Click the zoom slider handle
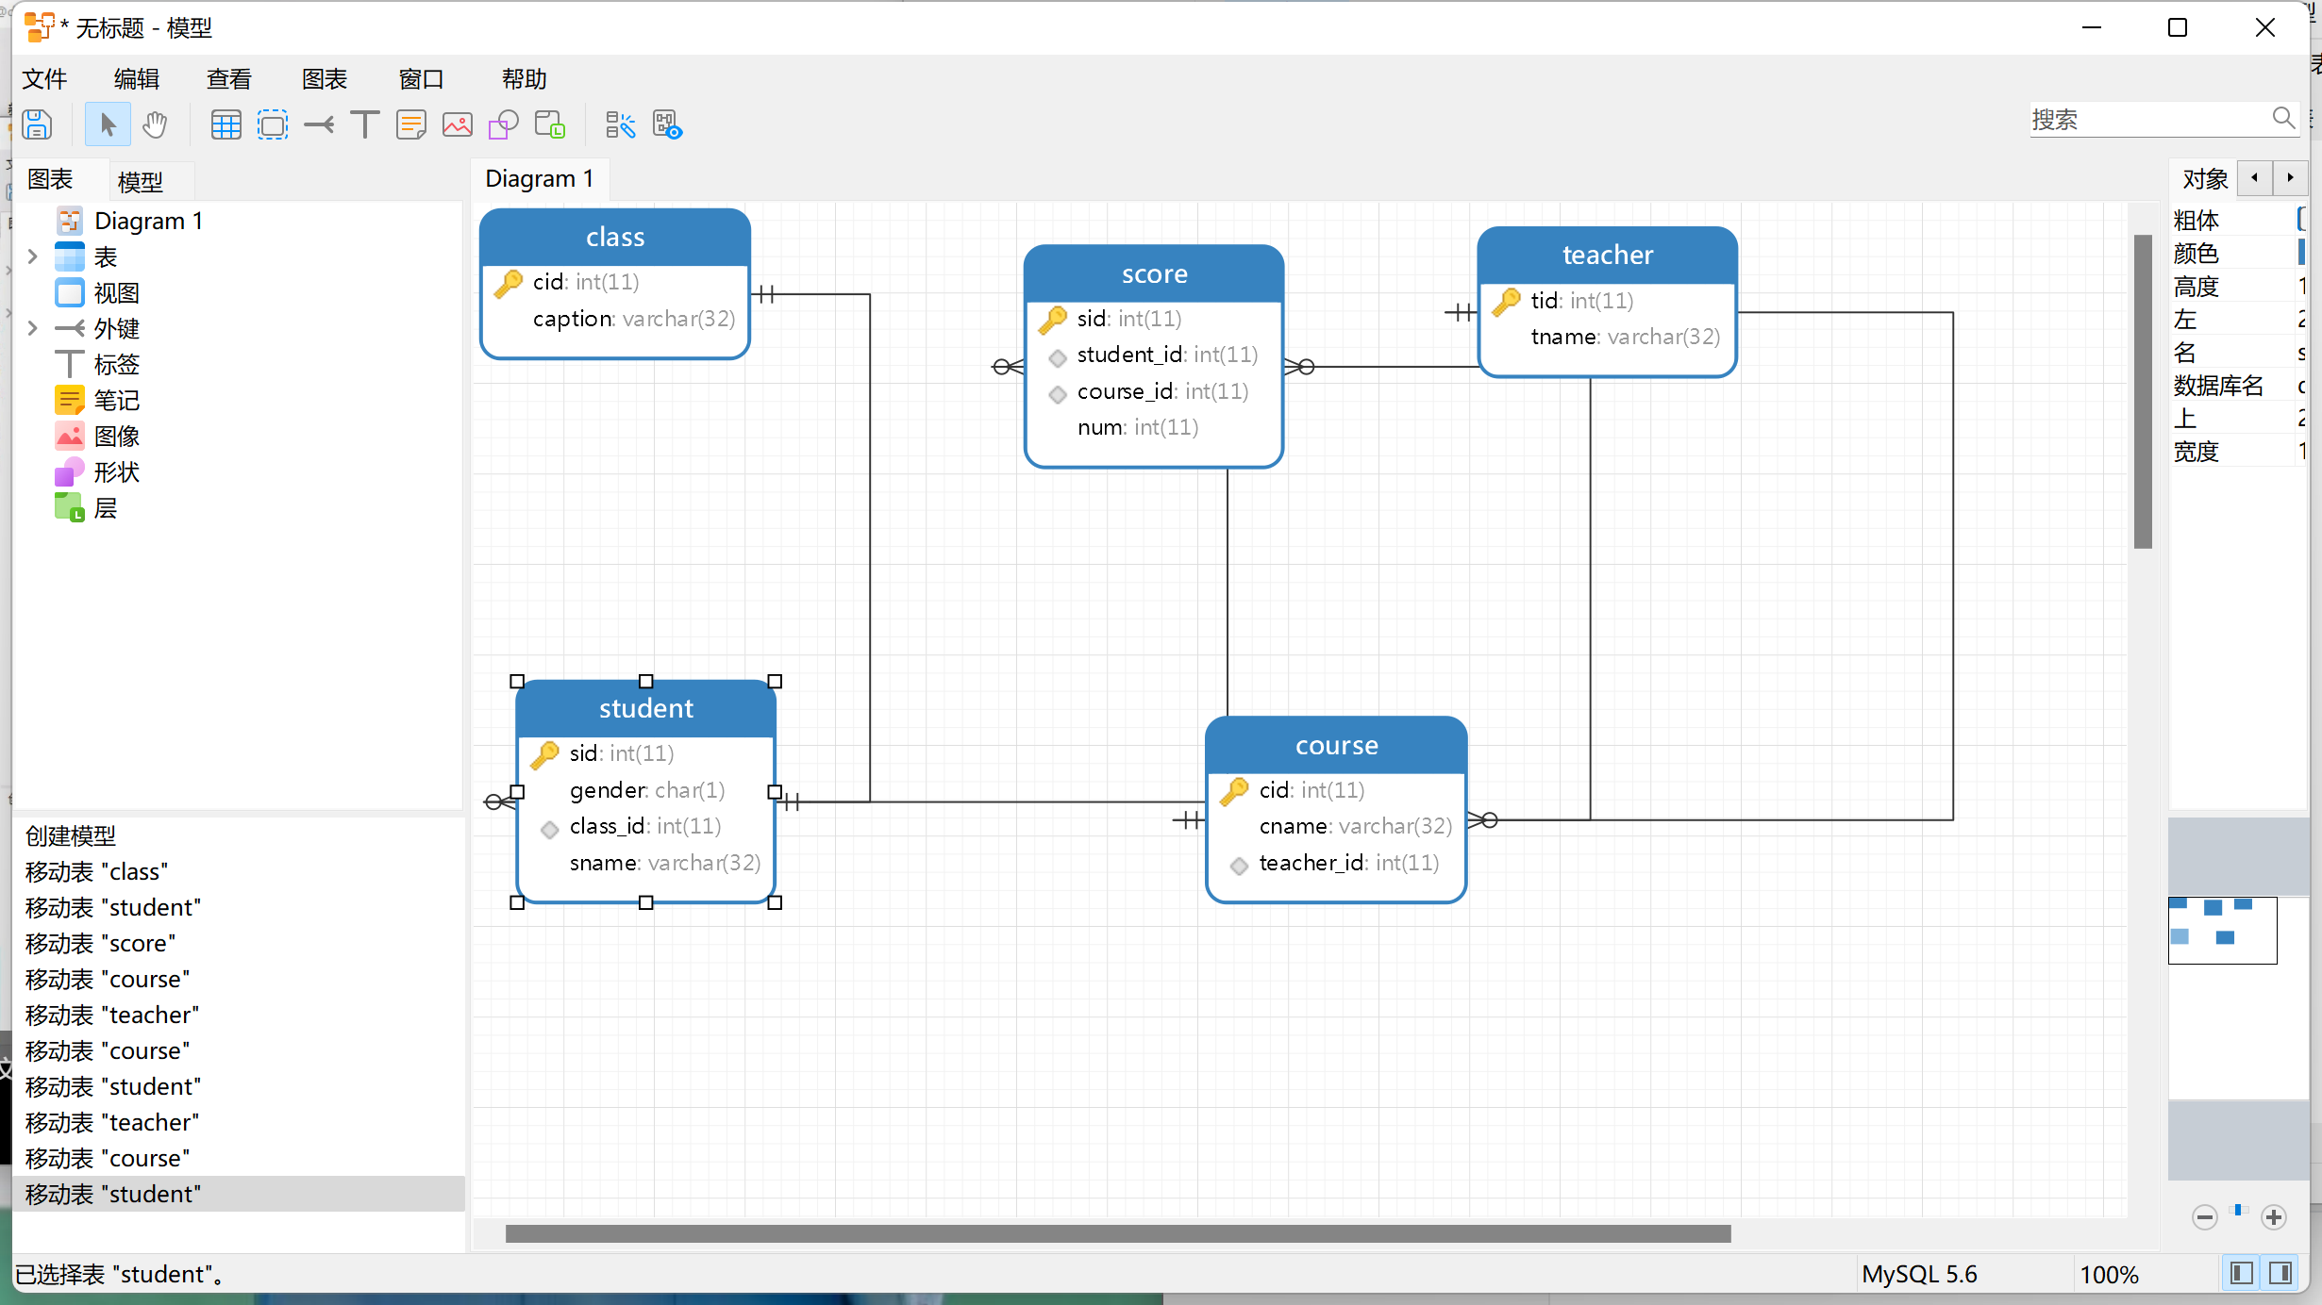Screen dimensions: 2322x1305 pyautogui.click(x=2238, y=1210)
